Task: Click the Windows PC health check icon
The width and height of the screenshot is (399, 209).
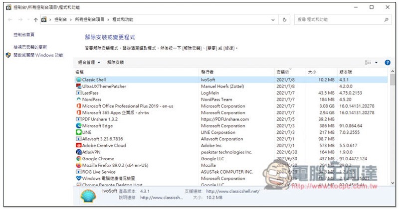Action: [x=79, y=179]
